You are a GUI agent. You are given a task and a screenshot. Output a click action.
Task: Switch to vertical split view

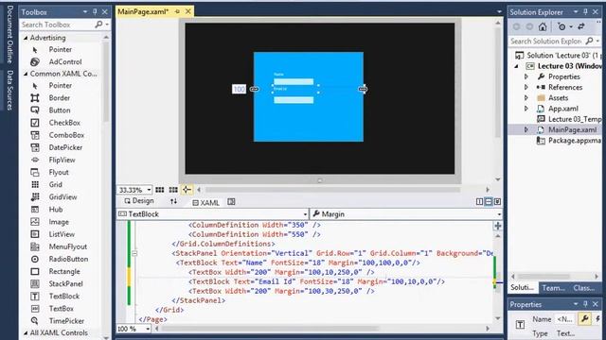pos(480,201)
